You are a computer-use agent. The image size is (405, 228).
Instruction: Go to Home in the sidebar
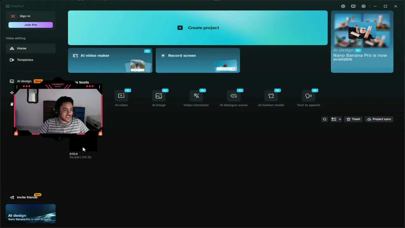(31, 48)
